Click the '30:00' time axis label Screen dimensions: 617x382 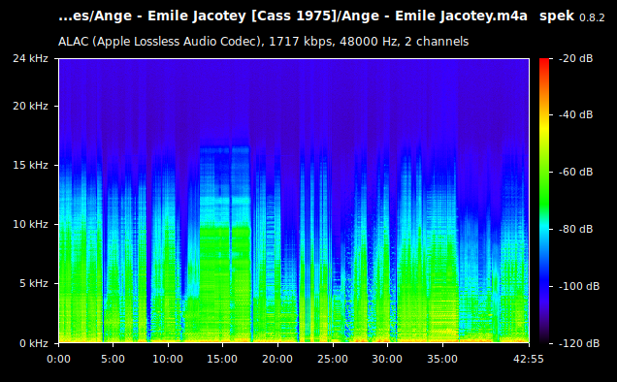tap(387, 359)
